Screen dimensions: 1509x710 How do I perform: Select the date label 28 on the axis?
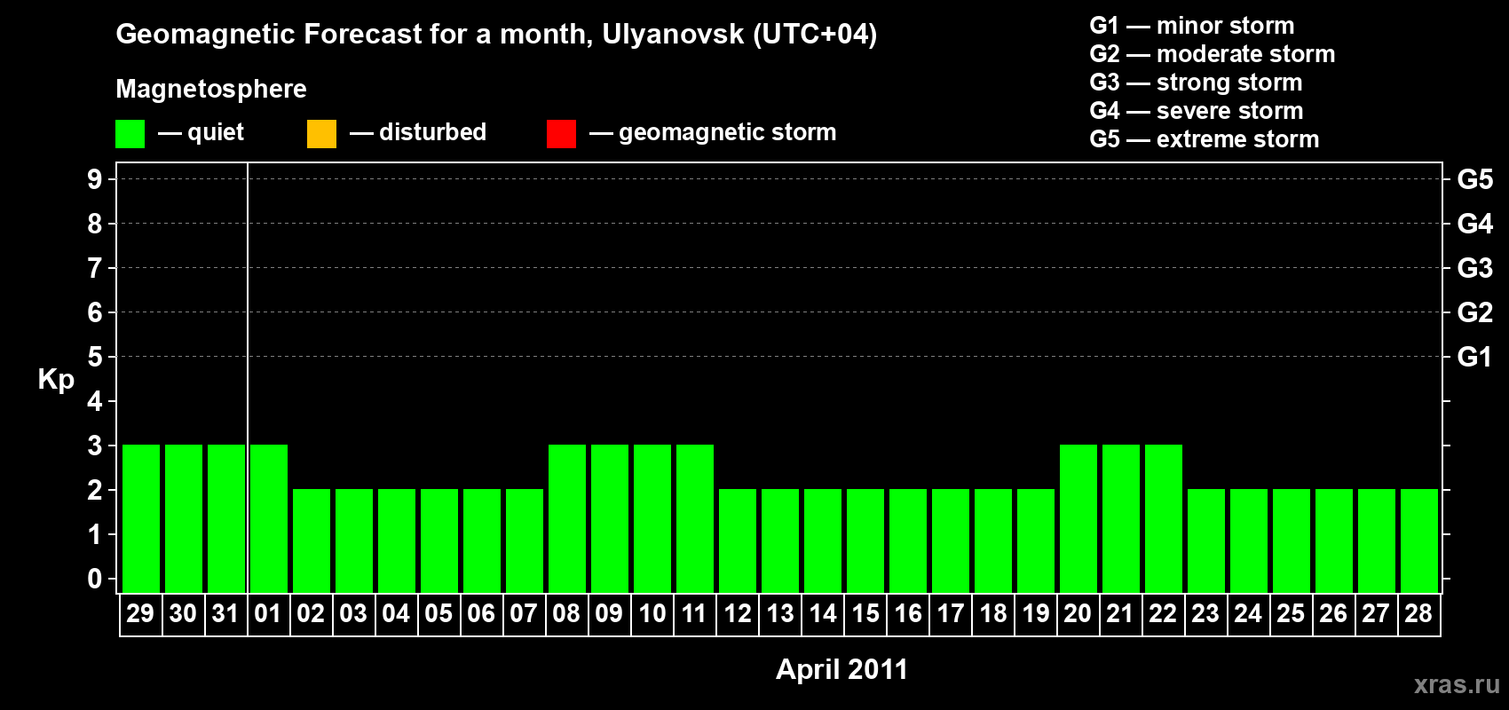click(1418, 613)
